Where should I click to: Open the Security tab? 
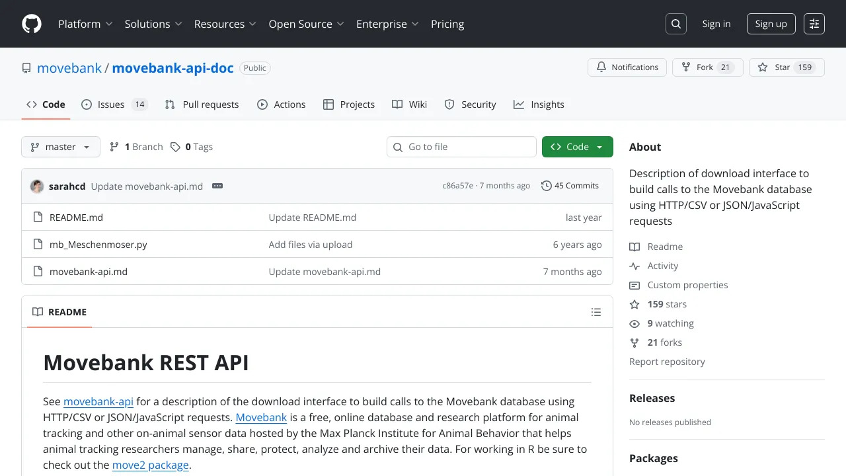(x=470, y=104)
